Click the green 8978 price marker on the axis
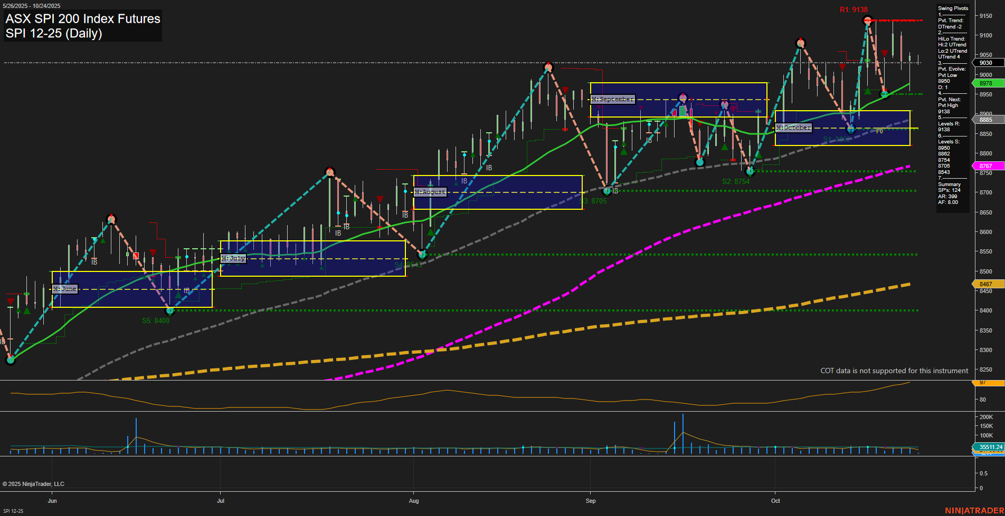 pos(986,83)
